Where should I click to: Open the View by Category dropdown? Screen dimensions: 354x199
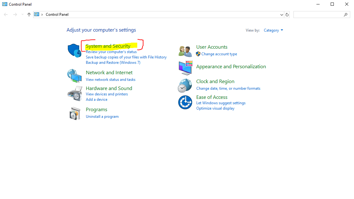coord(273,30)
